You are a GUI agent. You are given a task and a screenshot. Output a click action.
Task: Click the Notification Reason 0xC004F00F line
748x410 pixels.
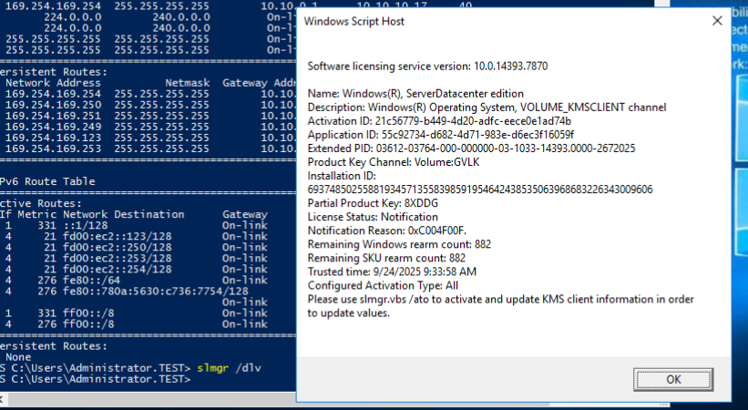point(387,231)
